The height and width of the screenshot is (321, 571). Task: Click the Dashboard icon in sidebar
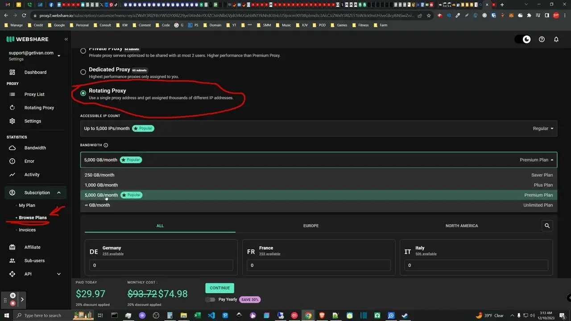tap(12, 72)
